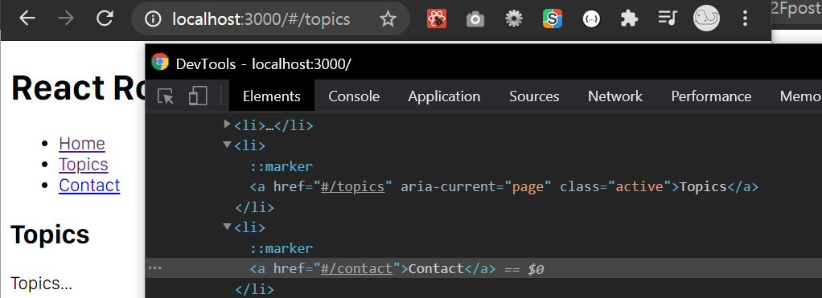Open the whale profile avatar
Image resolution: width=822 pixels, height=298 pixels.
coord(707,18)
